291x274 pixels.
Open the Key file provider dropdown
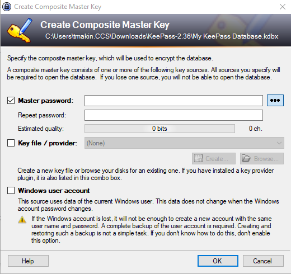(x=184, y=143)
